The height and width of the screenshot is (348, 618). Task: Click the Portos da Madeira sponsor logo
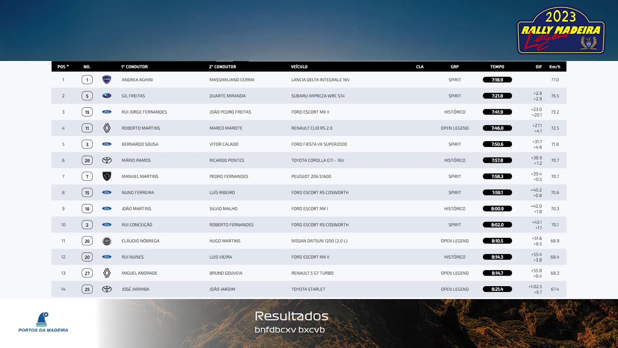43,322
